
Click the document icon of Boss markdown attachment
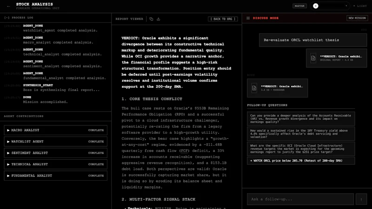(x=254, y=88)
